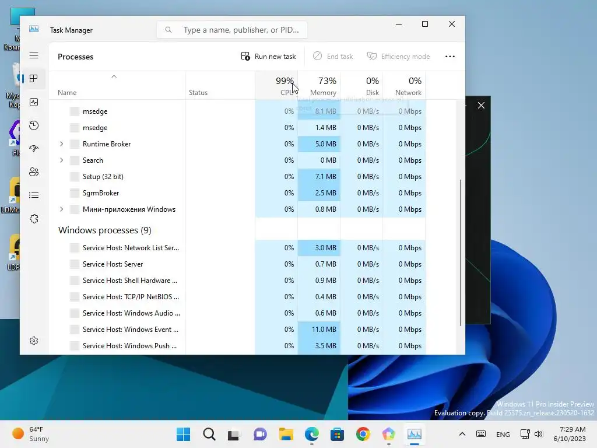
Task: Open Task View on the taskbar
Action: [x=234, y=434]
